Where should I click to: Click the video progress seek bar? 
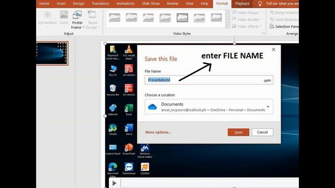pos(209,183)
